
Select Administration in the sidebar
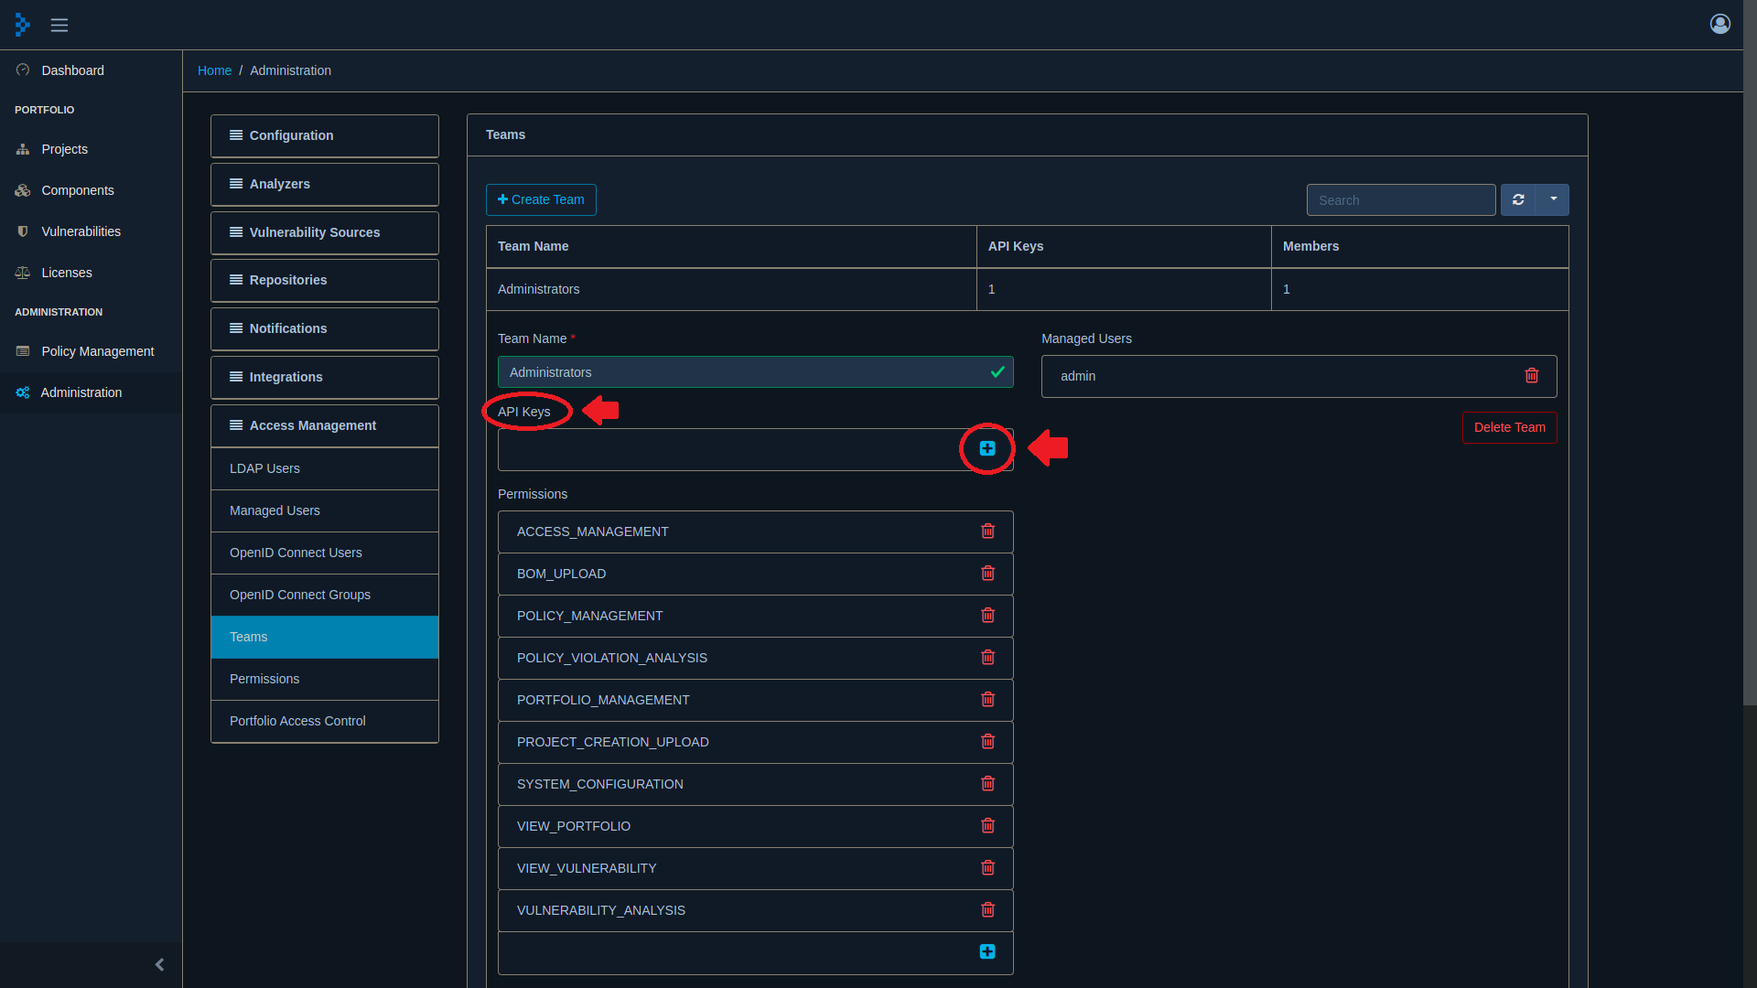coord(91,392)
